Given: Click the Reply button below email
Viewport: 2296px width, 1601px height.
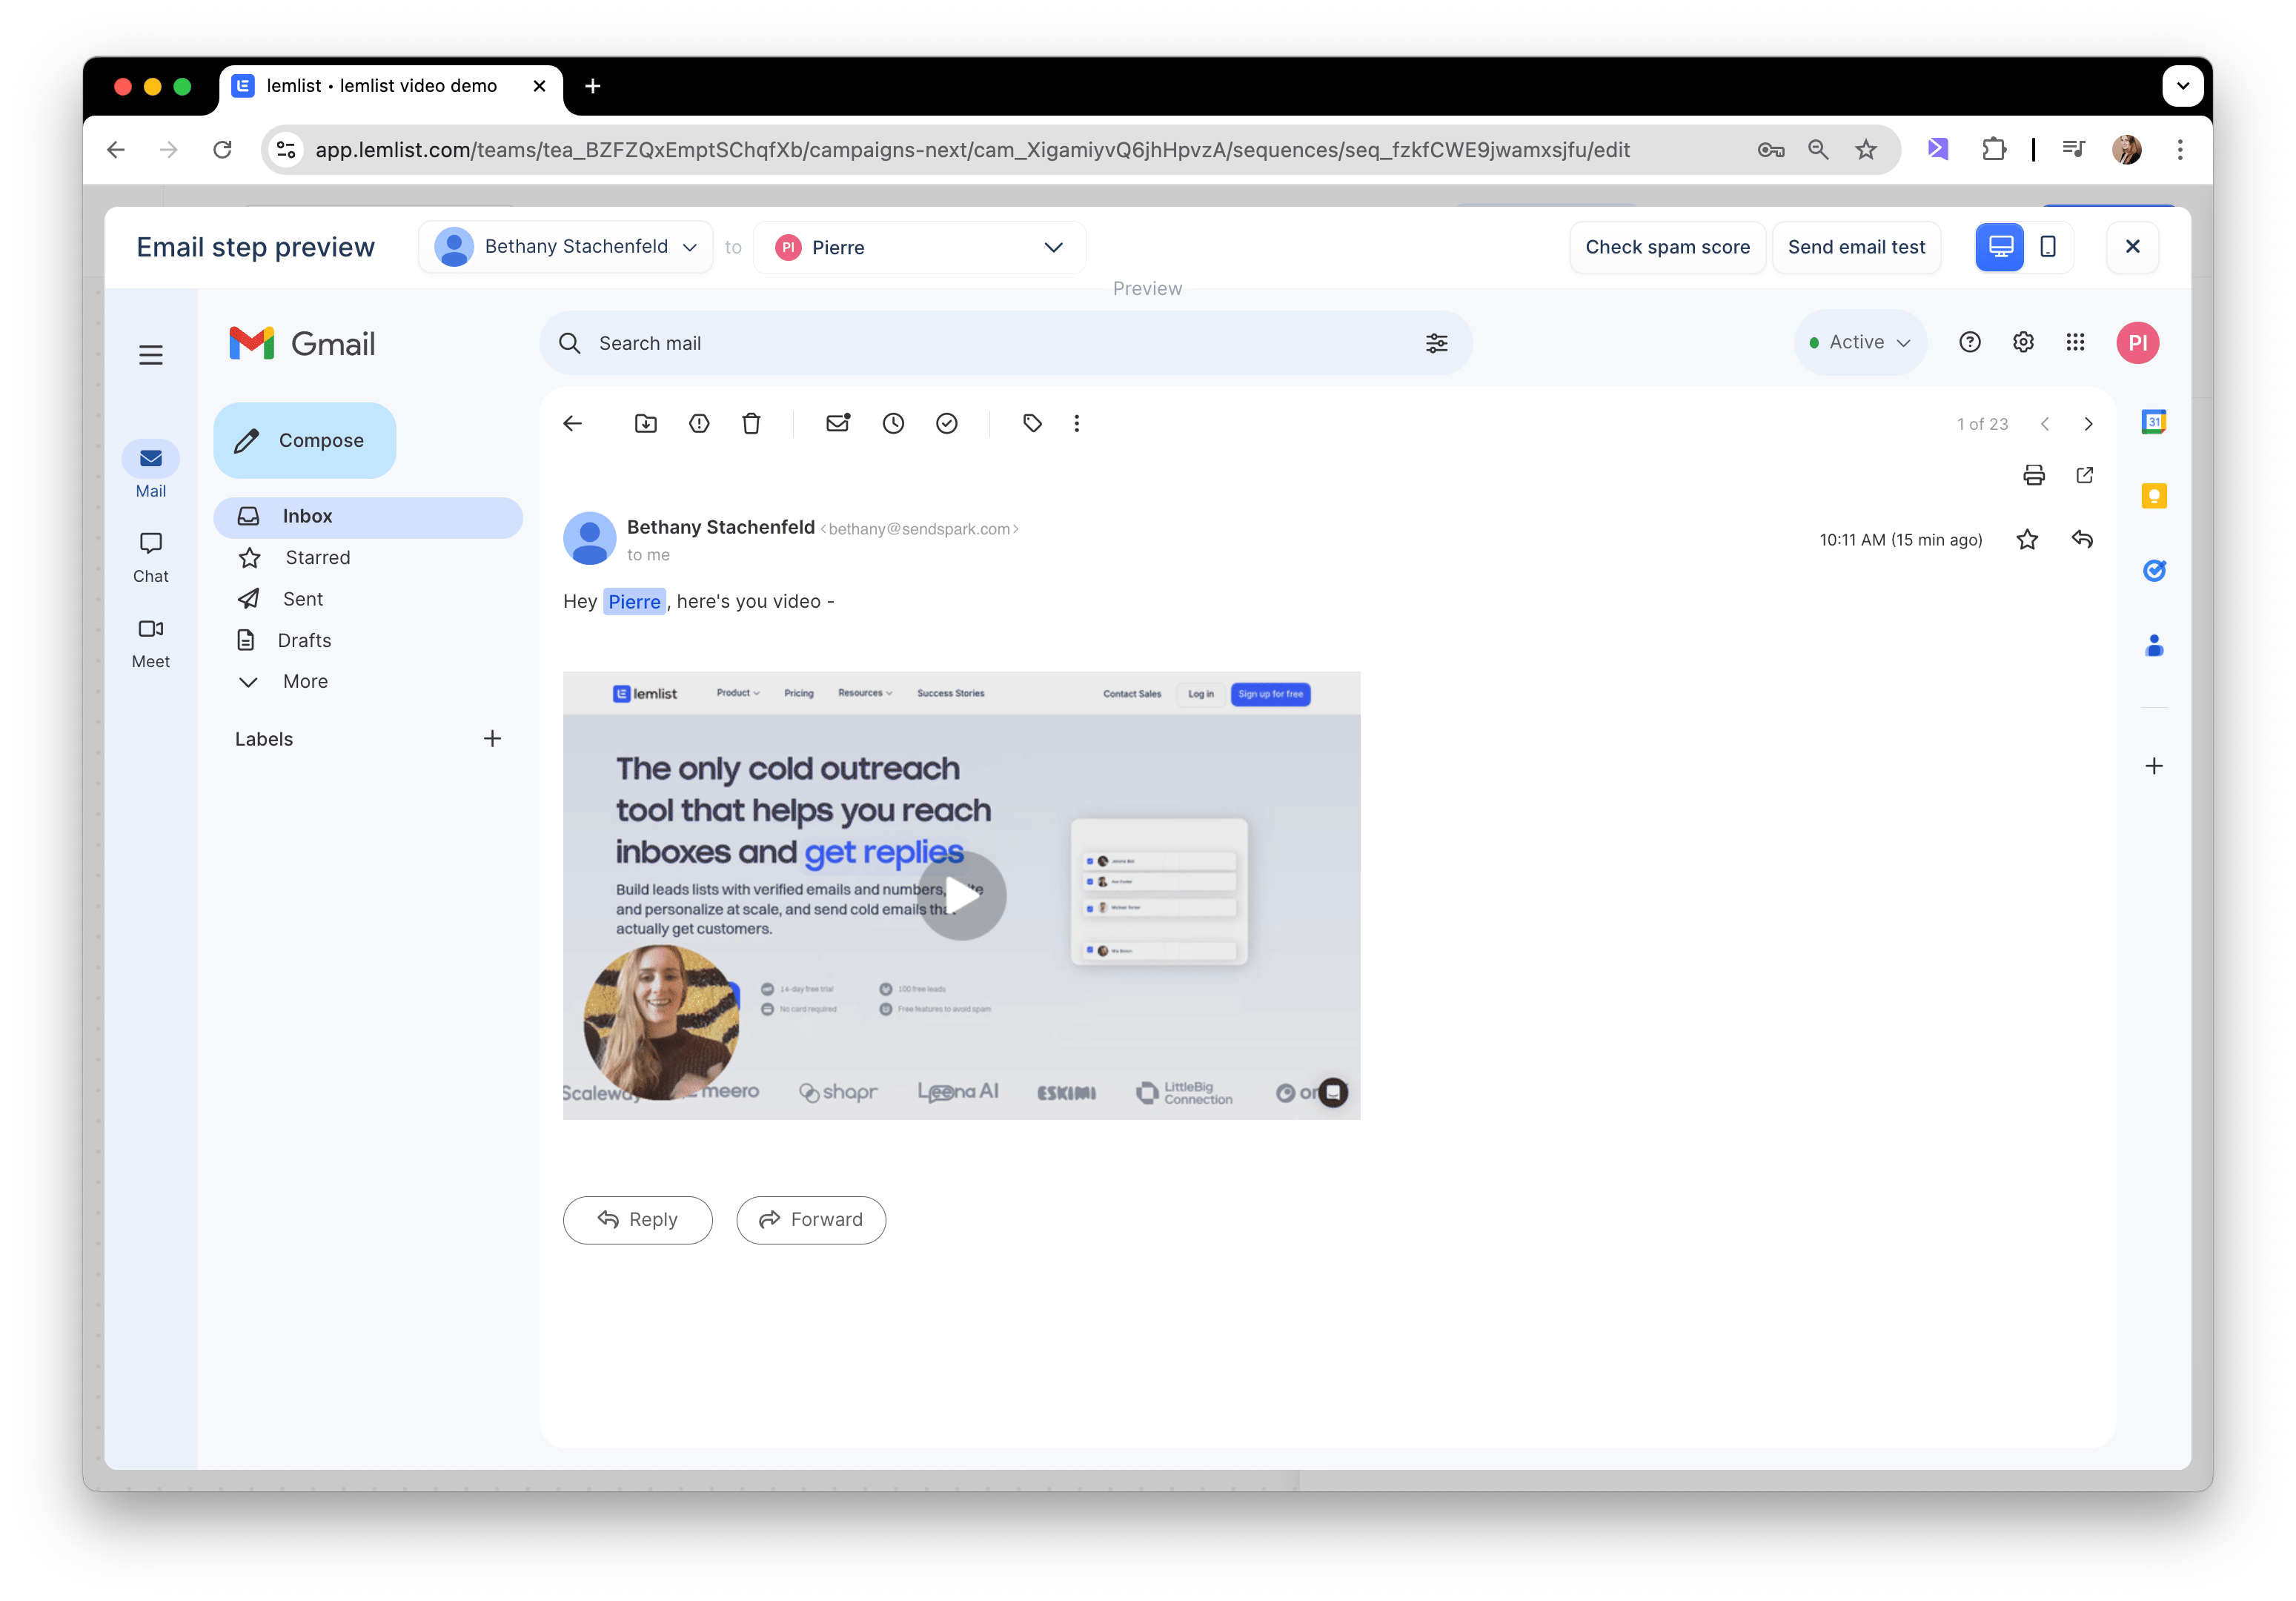Looking at the screenshot, I should click(638, 1219).
